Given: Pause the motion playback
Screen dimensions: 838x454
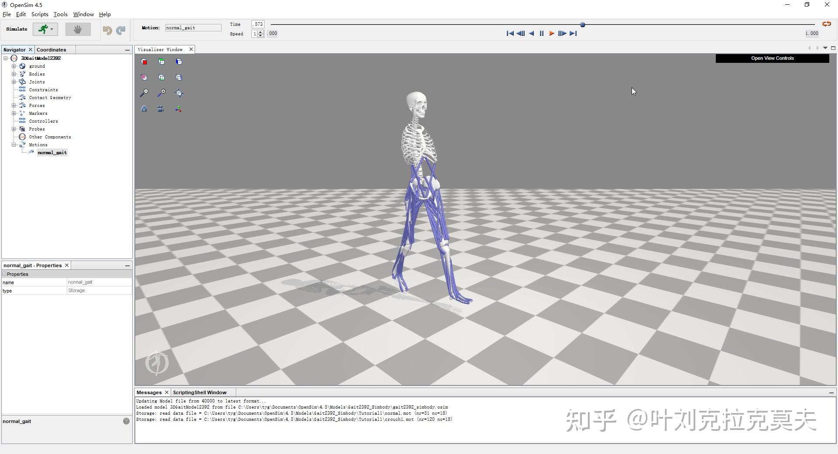Looking at the screenshot, I should (x=541, y=33).
